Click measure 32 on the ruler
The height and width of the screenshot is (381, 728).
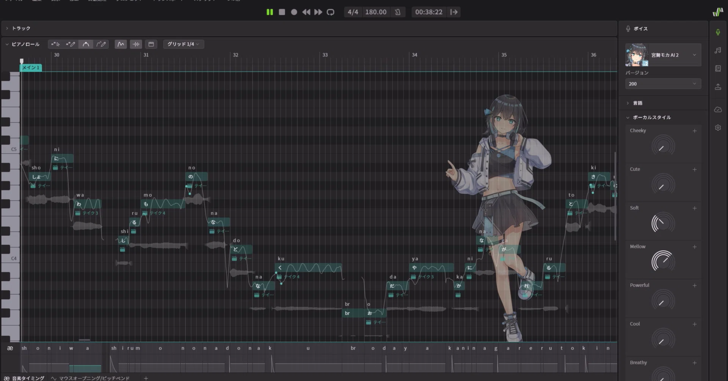pos(235,55)
